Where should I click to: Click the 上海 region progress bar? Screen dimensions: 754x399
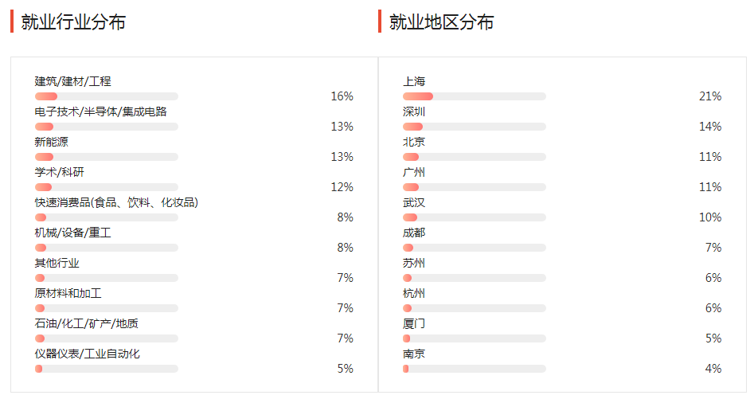(x=474, y=96)
